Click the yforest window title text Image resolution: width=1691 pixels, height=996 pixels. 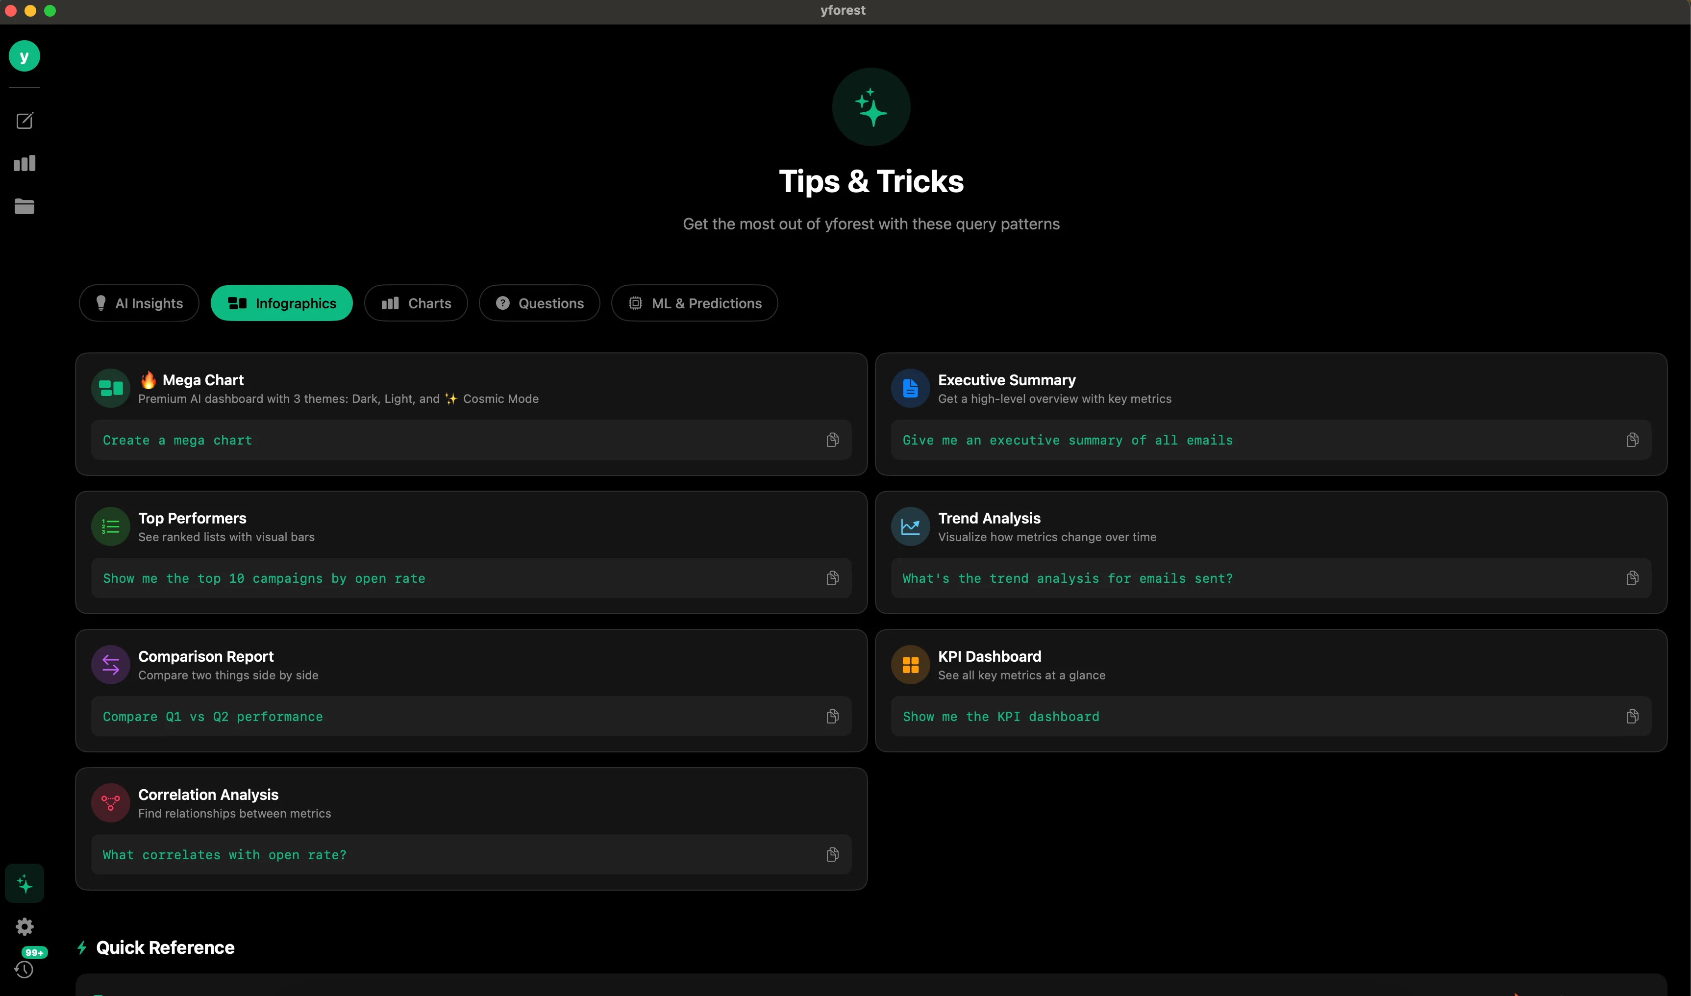click(843, 10)
